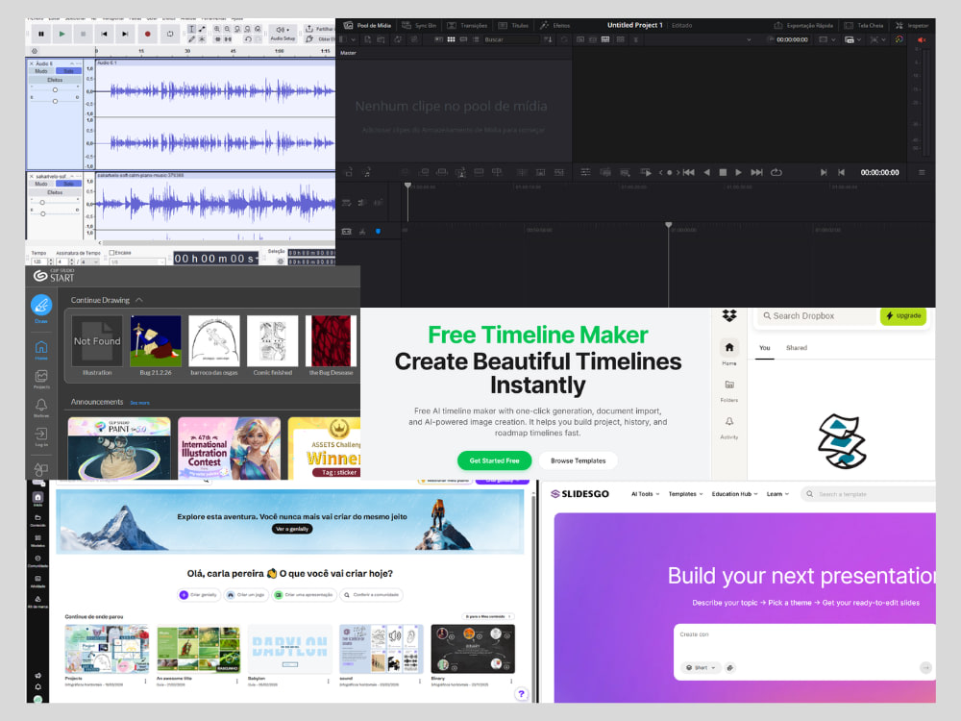Click the DaVinci viewer Play reverse button
Screen dimensions: 961x721
click(706, 172)
